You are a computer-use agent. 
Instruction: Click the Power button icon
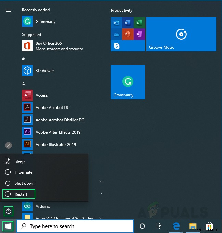[9, 211]
